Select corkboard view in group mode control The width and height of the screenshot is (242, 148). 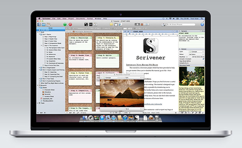142,24
